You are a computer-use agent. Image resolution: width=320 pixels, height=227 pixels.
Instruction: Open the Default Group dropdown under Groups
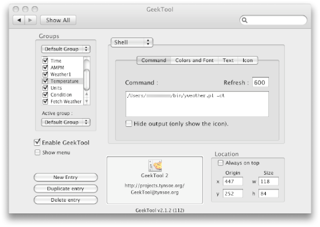[x=66, y=49]
